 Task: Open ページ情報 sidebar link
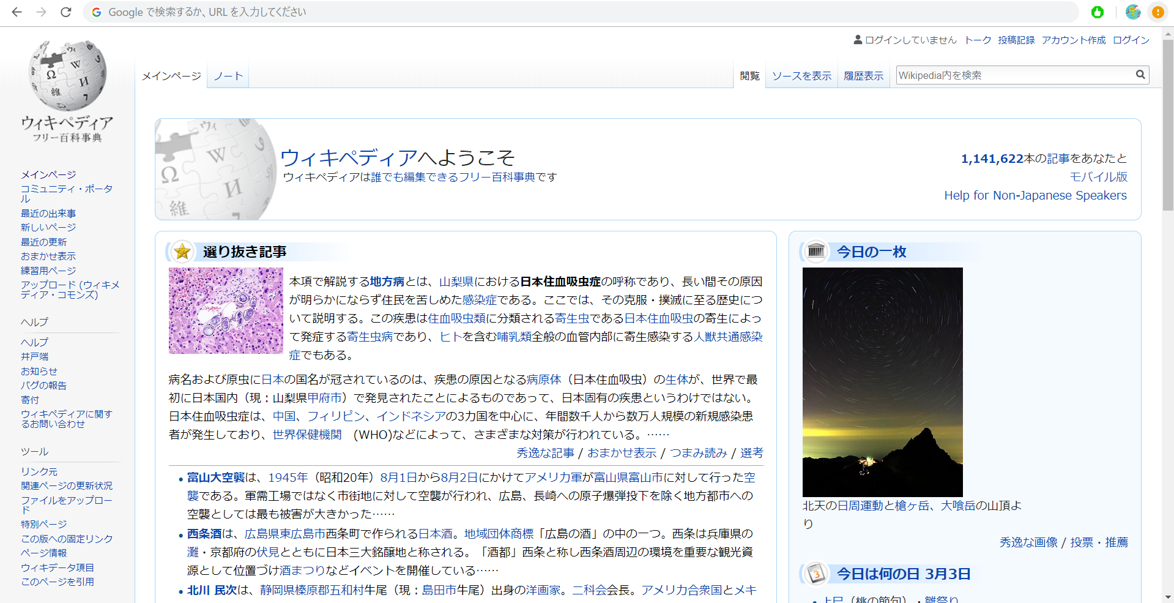coord(43,553)
